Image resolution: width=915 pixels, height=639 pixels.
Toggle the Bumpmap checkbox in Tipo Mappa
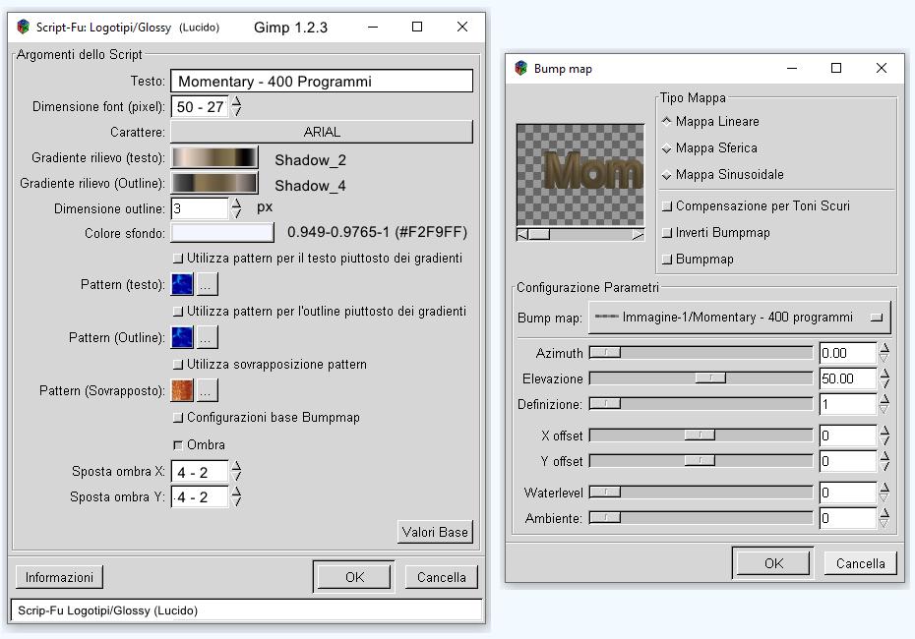(667, 260)
